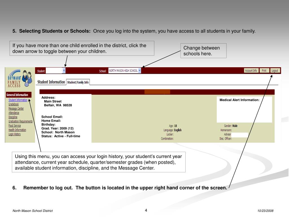Open the Health Information link
The image size is (289, 217).
coord(17,130)
